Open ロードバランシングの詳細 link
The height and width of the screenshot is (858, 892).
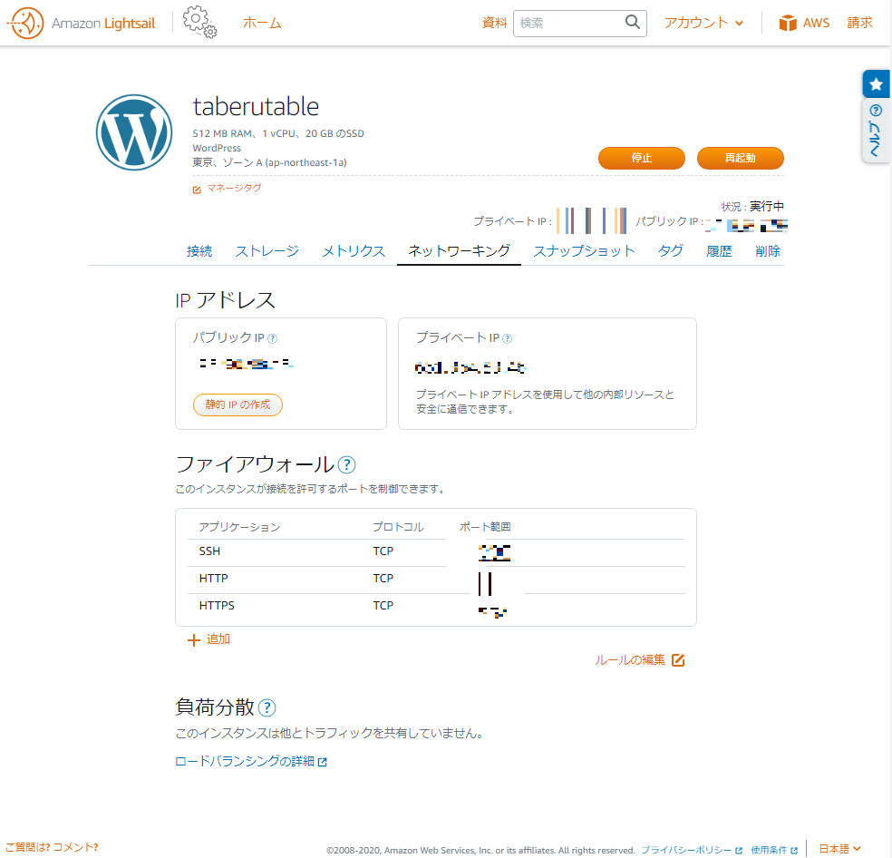point(245,761)
